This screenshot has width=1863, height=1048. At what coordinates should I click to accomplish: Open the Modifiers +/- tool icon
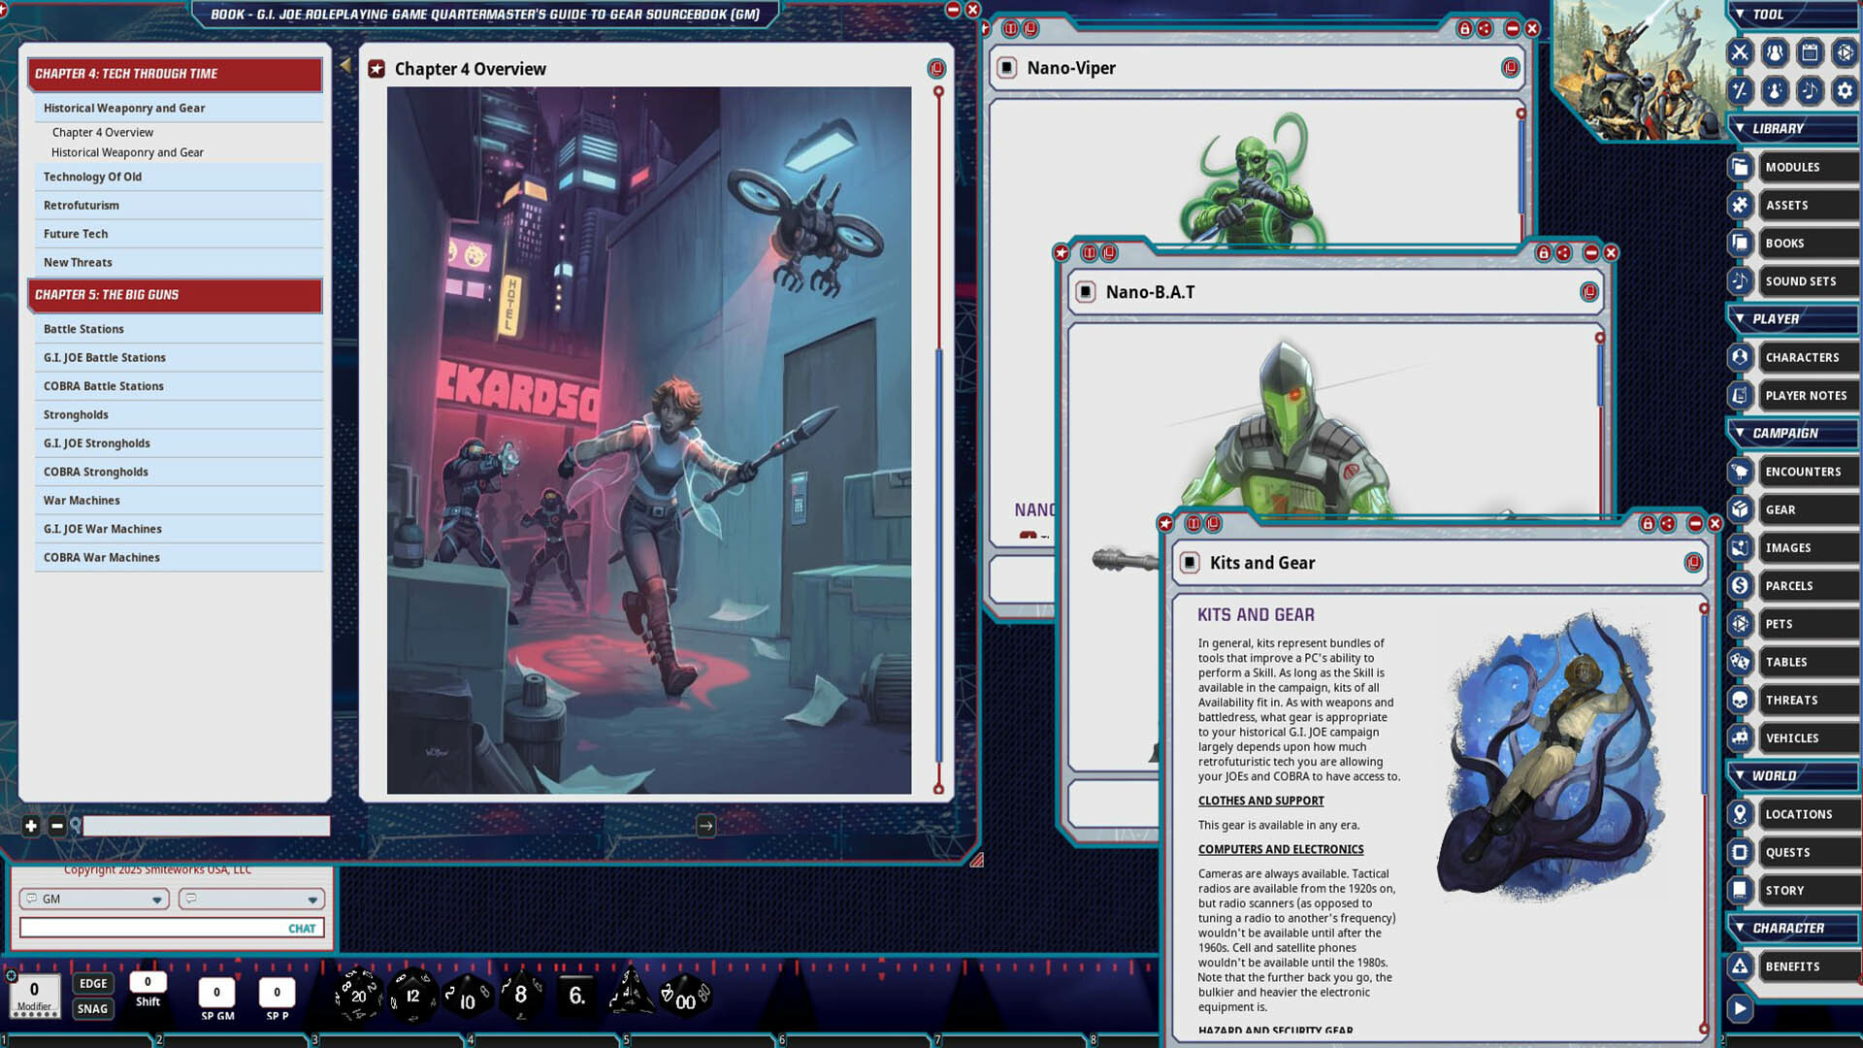pyautogui.click(x=1739, y=91)
